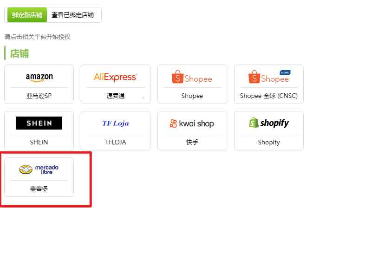Choose the TFLOJA text label
The width and height of the screenshot is (385, 254).
point(116,142)
